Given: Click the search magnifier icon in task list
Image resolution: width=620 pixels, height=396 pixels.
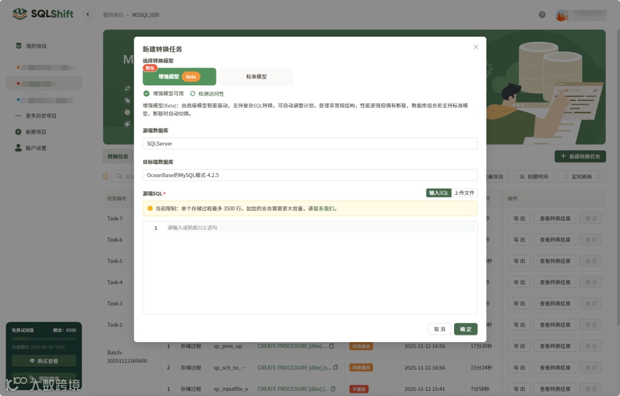Looking at the screenshot, I should 119,177.
